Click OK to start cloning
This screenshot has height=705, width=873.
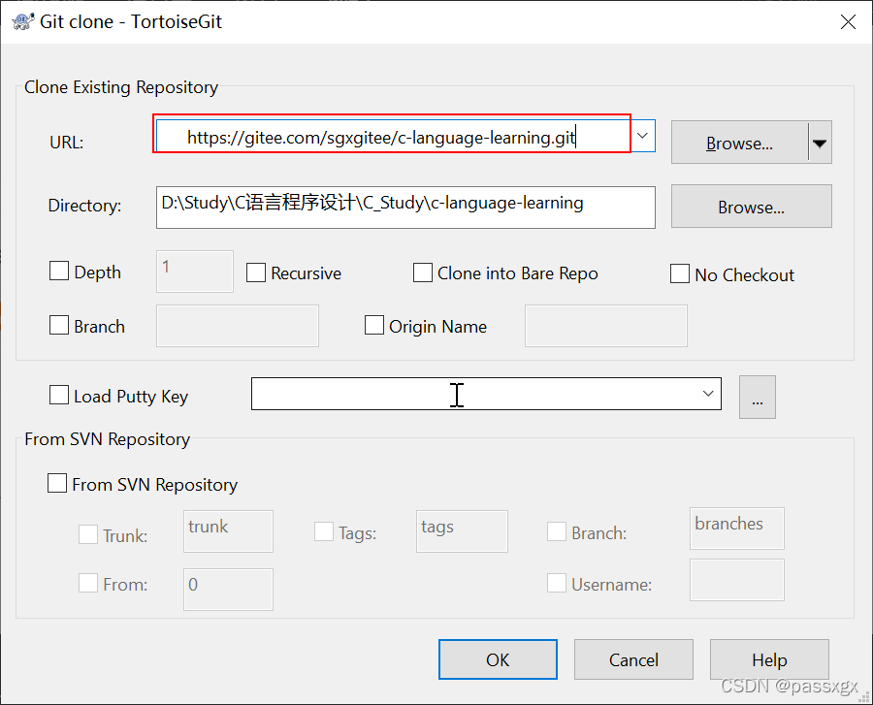point(498,659)
